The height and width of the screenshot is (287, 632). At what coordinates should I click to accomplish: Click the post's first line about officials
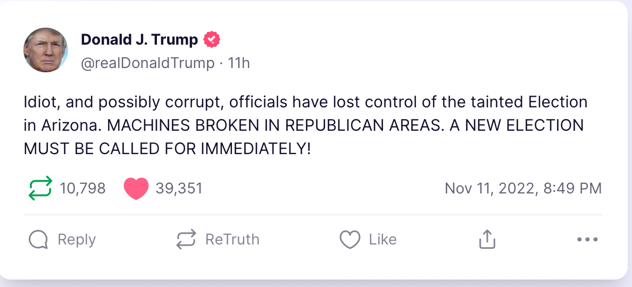(305, 102)
